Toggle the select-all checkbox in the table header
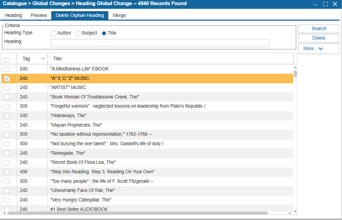This screenshot has height=220, width=342. pyautogui.click(x=7, y=60)
